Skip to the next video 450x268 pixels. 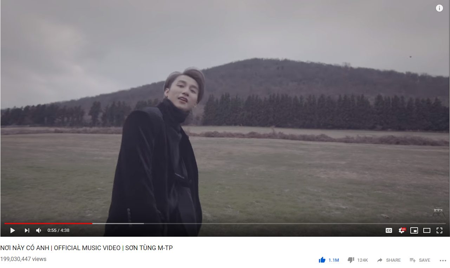pos(27,230)
